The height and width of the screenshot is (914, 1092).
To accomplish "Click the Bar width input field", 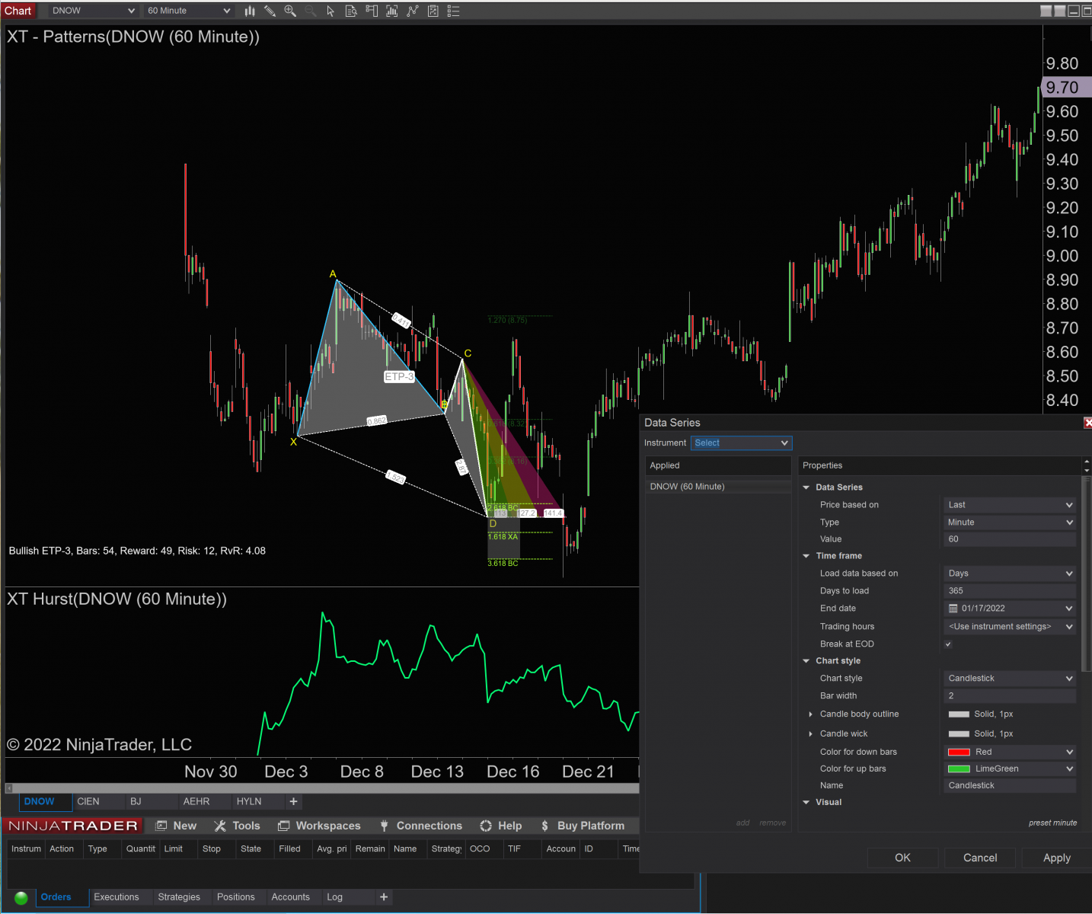I will pos(1010,696).
